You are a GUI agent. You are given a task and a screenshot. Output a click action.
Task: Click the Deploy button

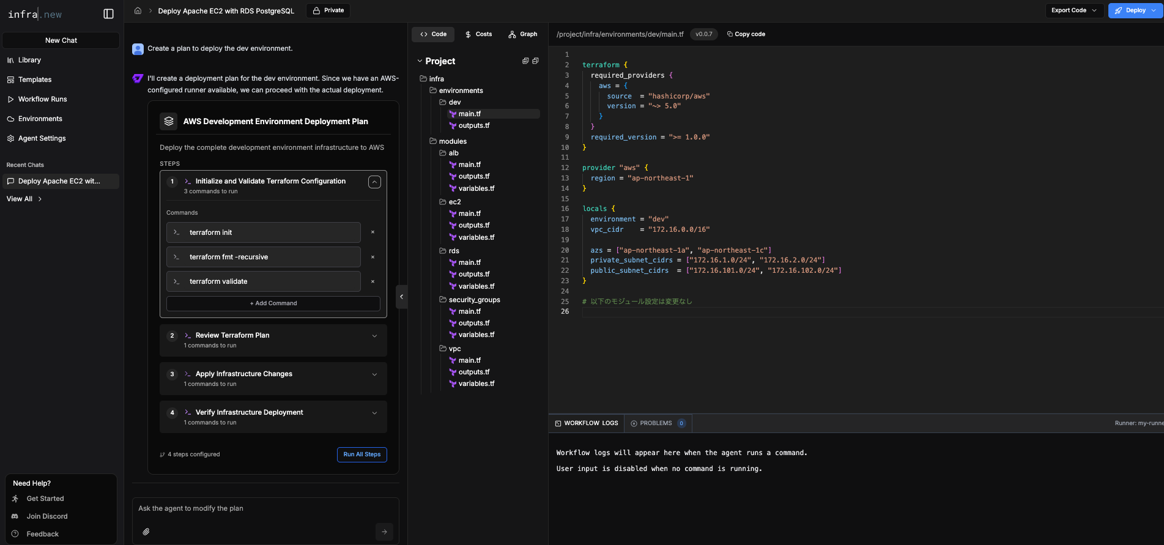point(1135,10)
